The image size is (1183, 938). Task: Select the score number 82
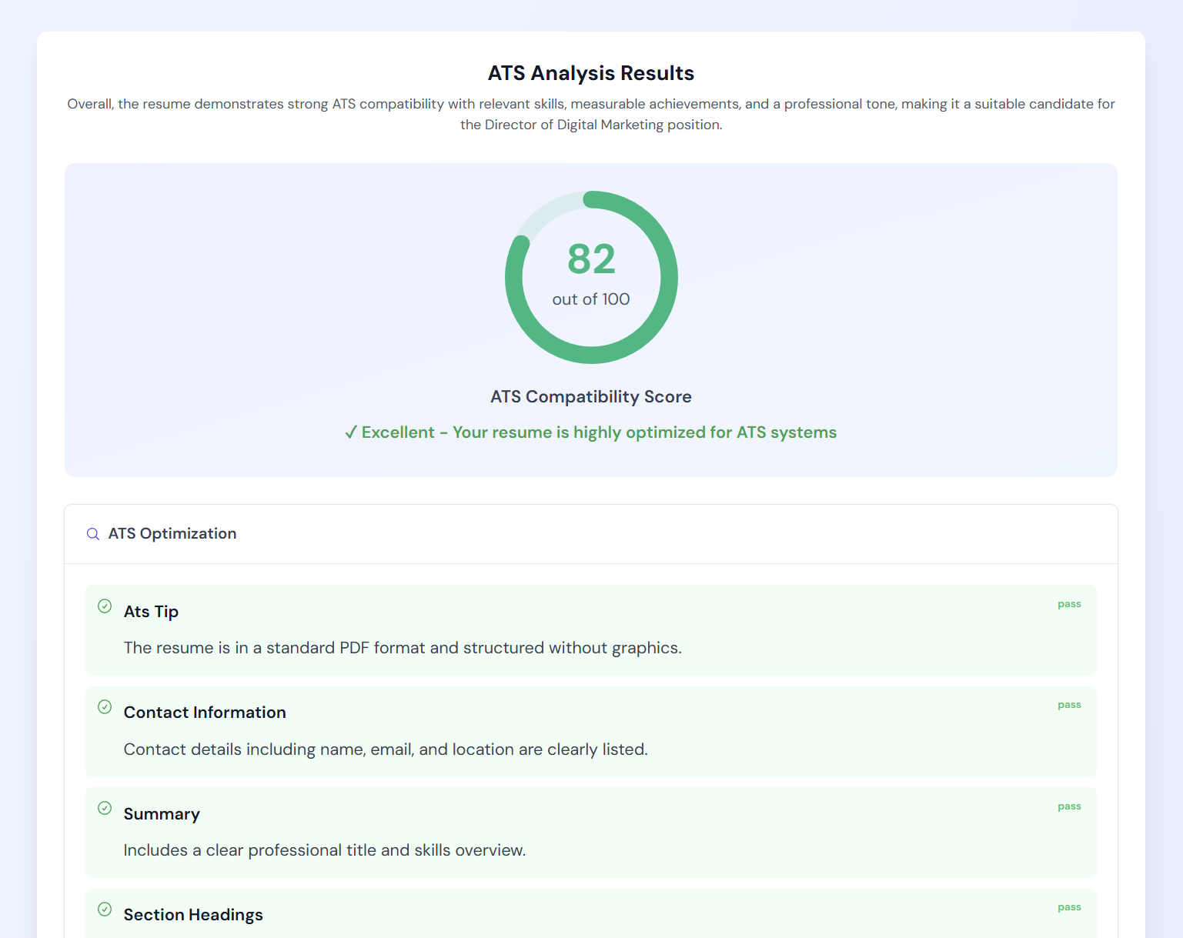coord(590,259)
